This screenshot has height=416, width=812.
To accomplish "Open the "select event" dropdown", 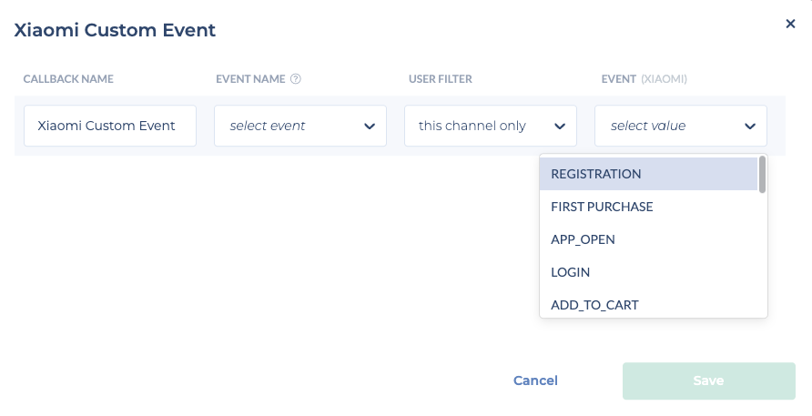I will (x=299, y=126).
